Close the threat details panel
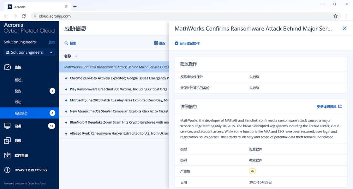This screenshot has height=189, width=353. tap(345, 28)
